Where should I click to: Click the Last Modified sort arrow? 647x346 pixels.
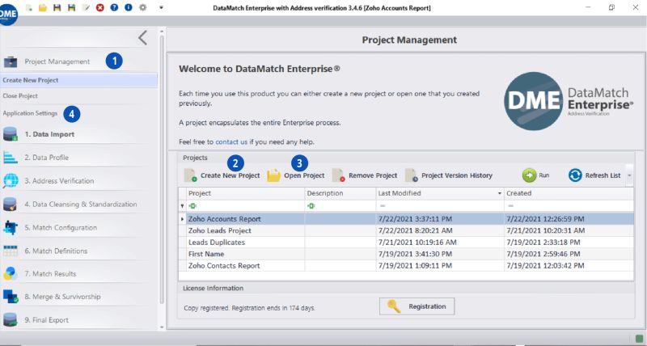click(x=499, y=193)
